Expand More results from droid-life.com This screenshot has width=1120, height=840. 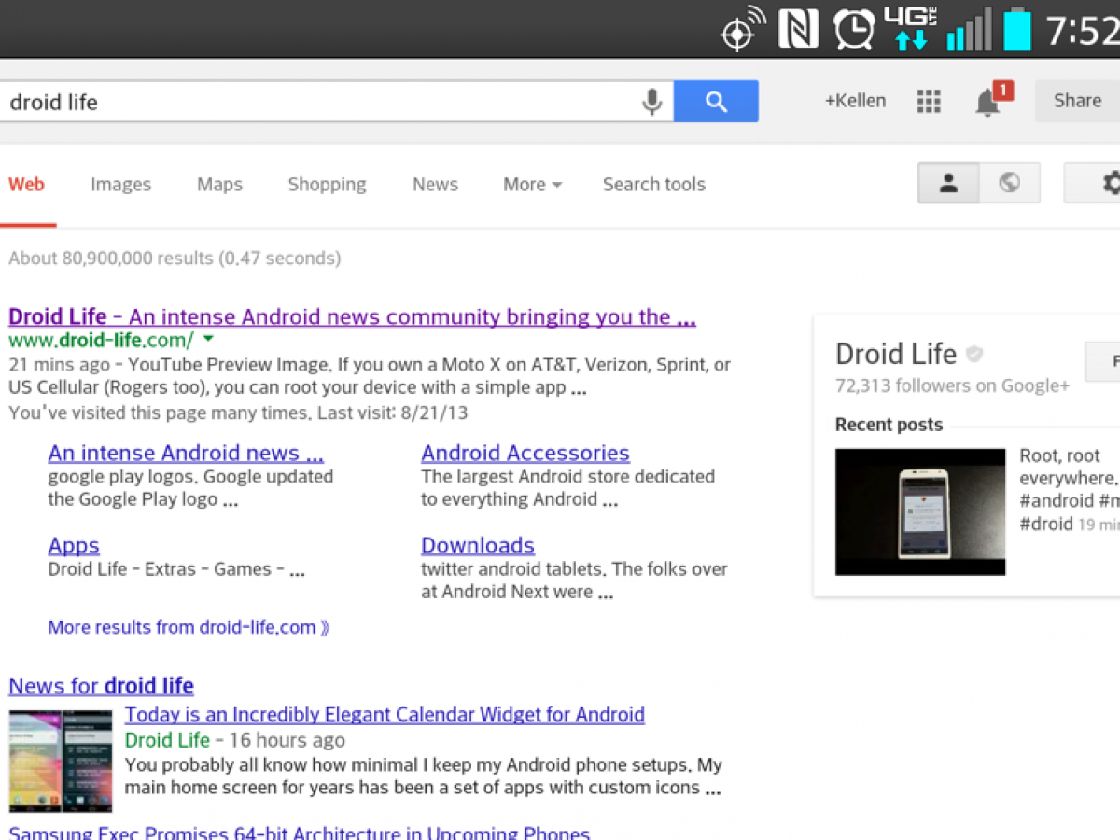click(x=189, y=627)
